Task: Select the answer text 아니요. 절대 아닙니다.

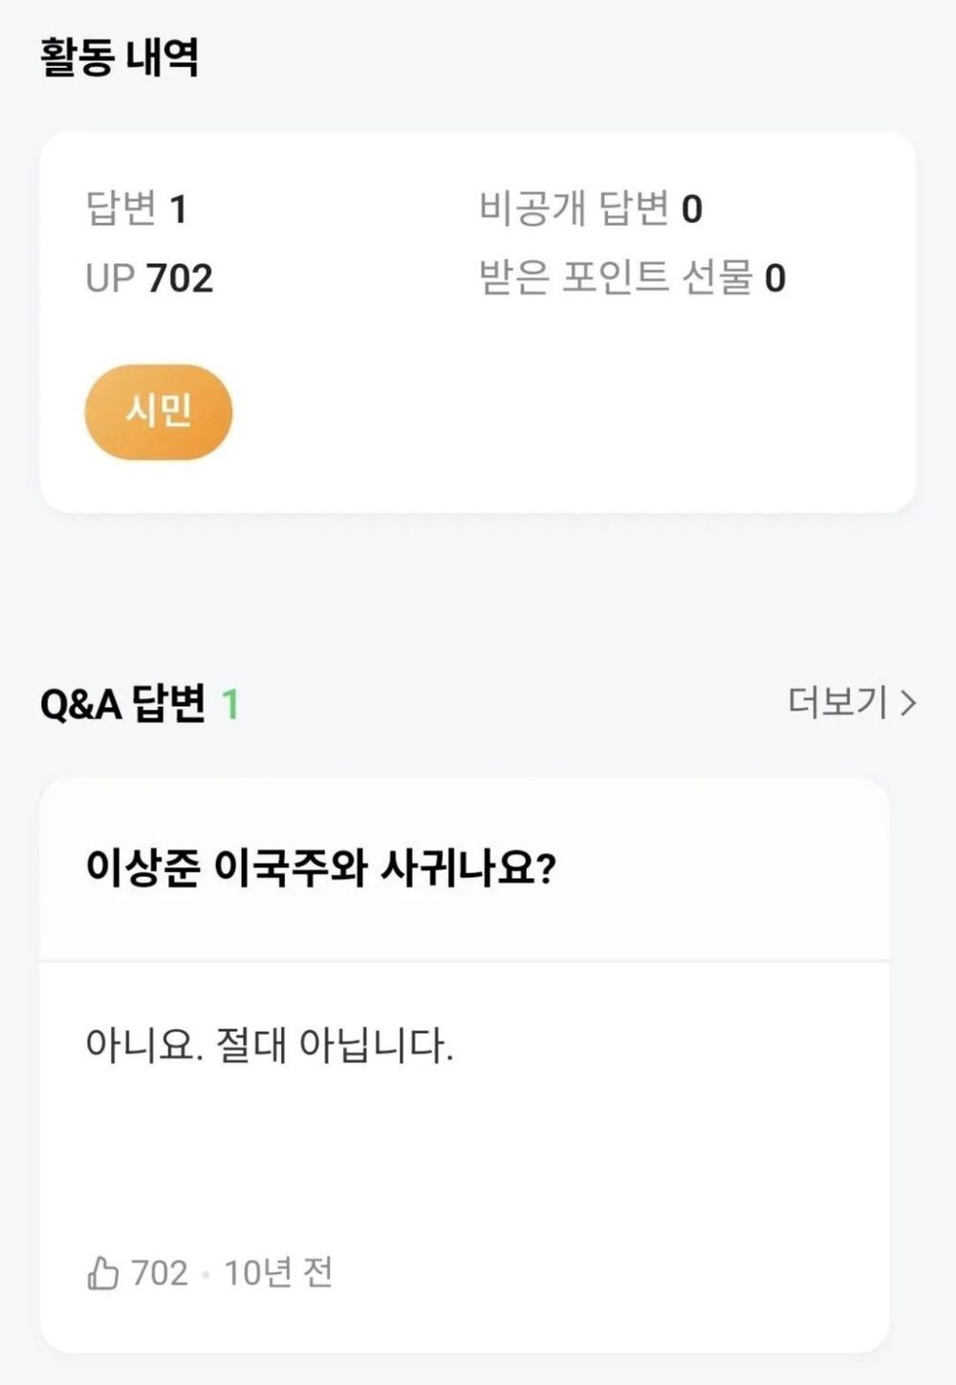Action: pos(269,1044)
